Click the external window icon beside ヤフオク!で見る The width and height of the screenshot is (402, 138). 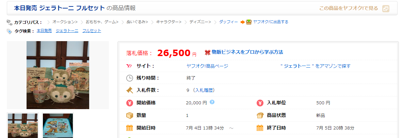tap(386, 8)
